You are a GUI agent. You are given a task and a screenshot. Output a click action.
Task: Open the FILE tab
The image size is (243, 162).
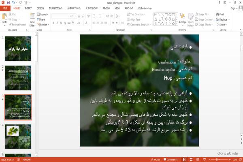[x=5, y=9]
